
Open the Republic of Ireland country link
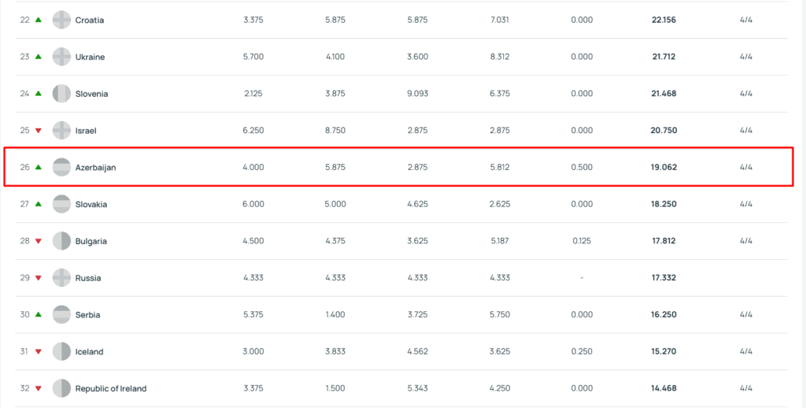tap(110, 388)
